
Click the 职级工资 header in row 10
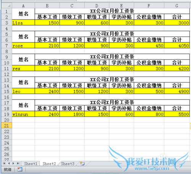tap(97, 63)
